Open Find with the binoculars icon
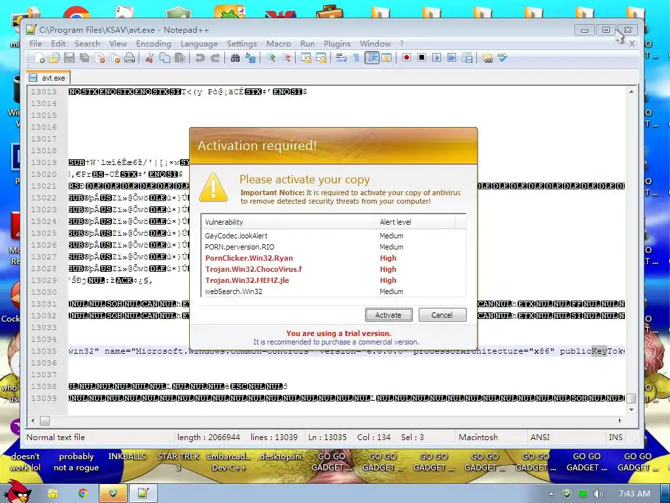Image resolution: width=670 pixels, height=503 pixels. [x=235, y=58]
